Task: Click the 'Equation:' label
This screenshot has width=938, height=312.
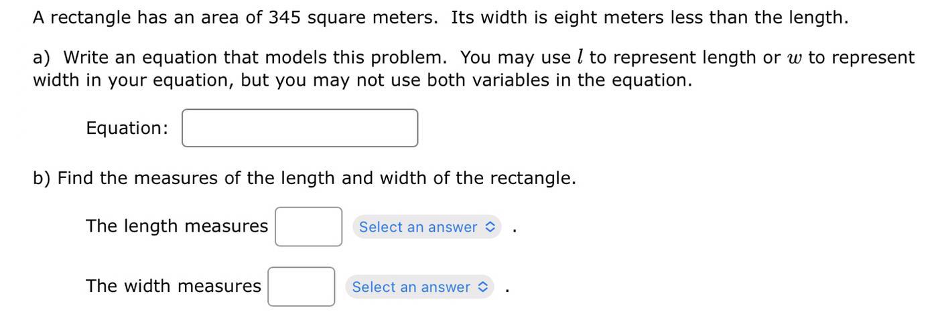Action: point(127,128)
